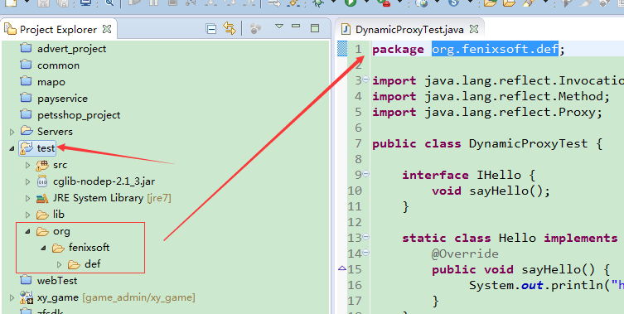Click the Collapse All icon in Project Explorer

(x=211, y=29)
